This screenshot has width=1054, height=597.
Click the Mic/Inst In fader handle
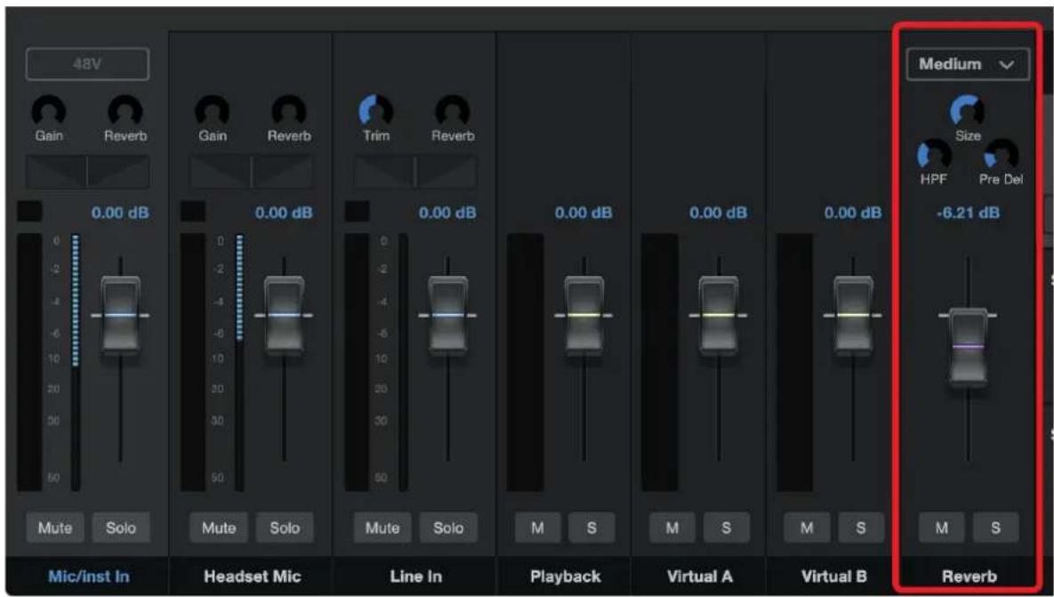[121, 315]
